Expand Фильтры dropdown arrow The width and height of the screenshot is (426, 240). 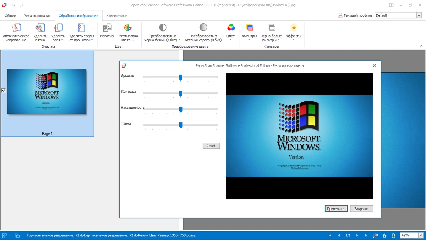pos(250,40)
